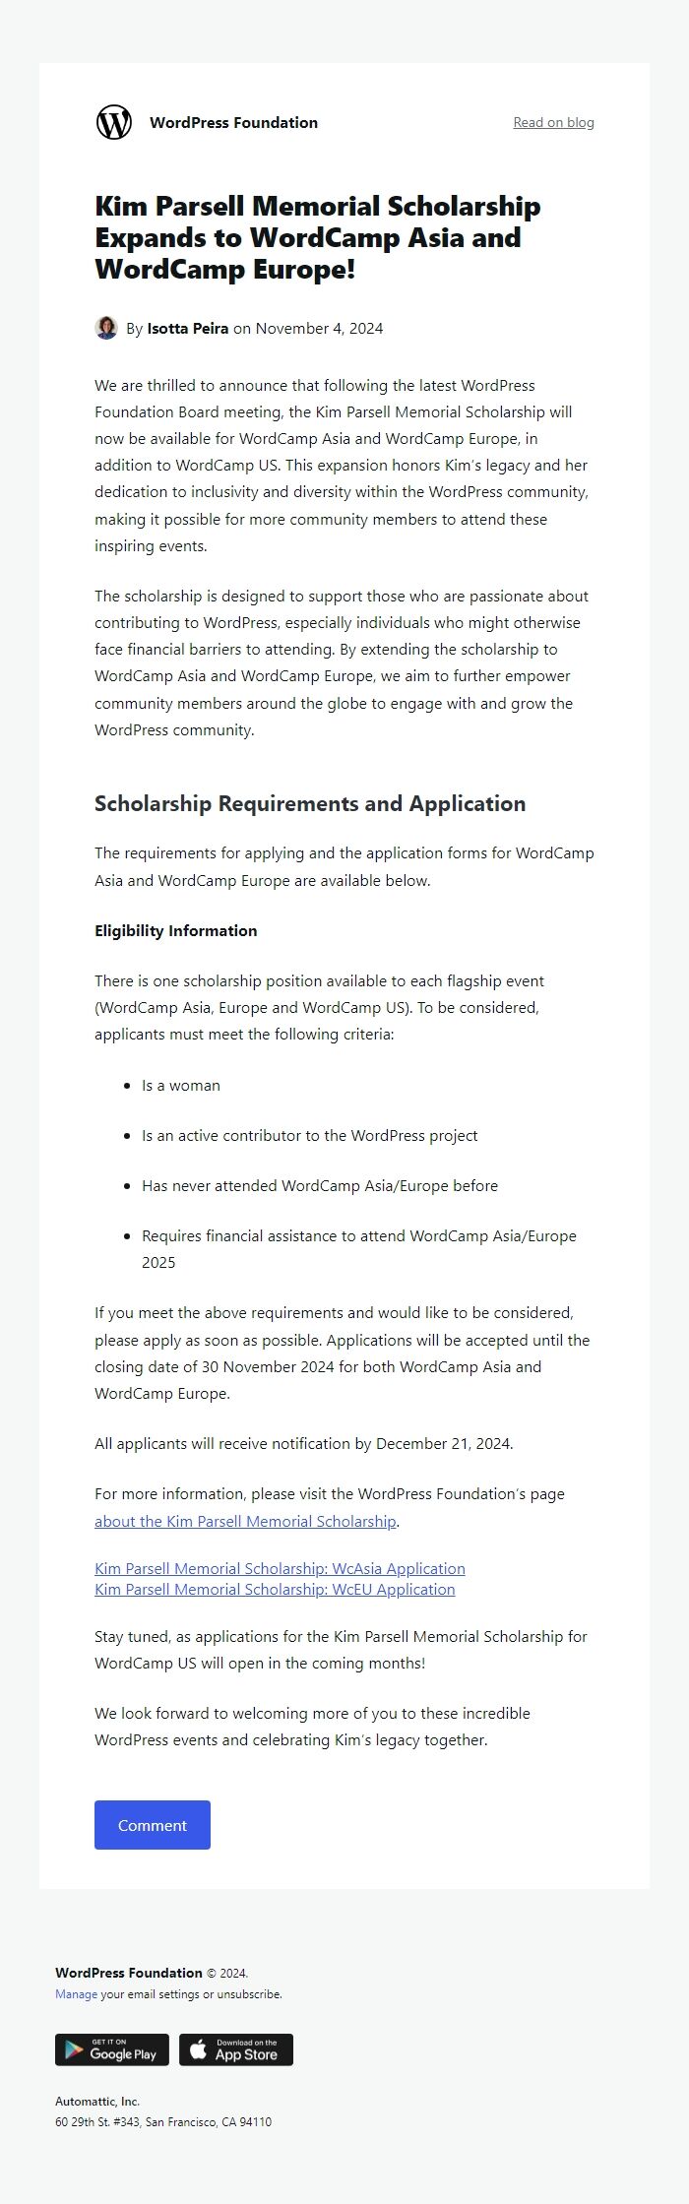Screen dimensions: 689x2204
Task: Click Isotta Peira's author avatar
Action: click(x=106, y=328)
